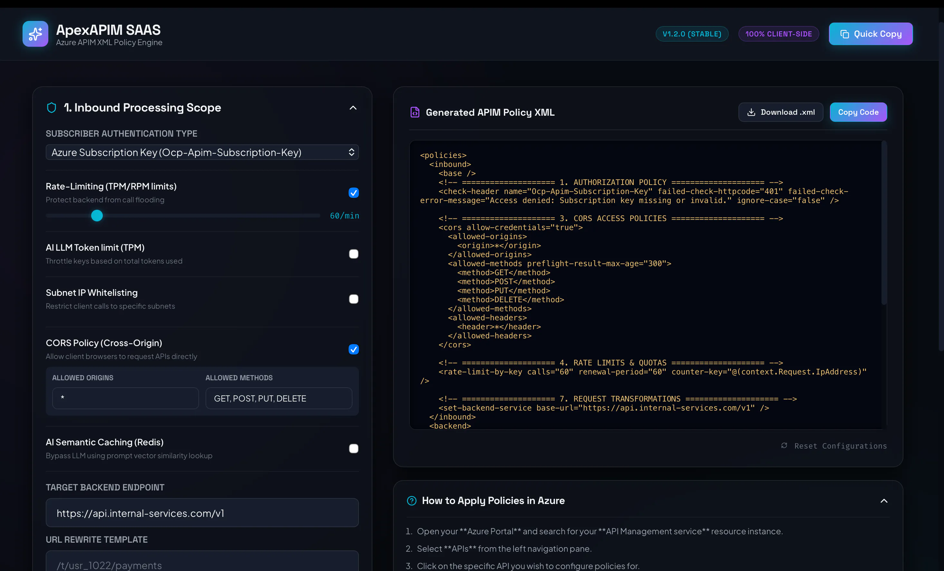Click the URL Rewrite Template field

click(202, 561)
